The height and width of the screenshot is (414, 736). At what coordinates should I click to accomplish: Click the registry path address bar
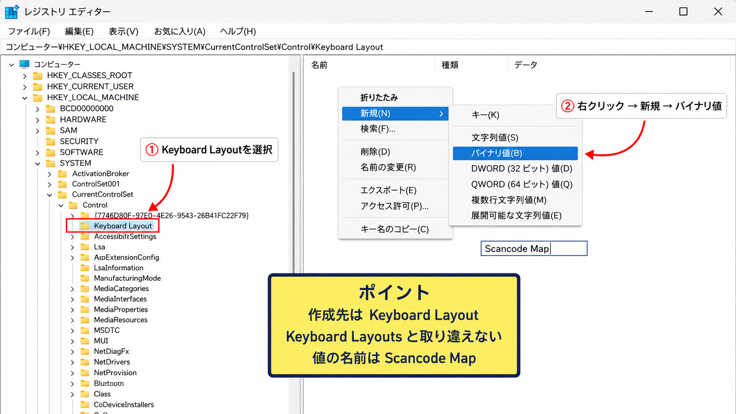[x=368, y=47]
